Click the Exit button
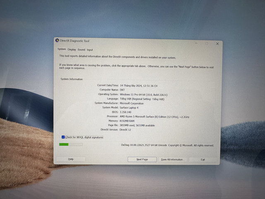This screenshot has width=265, height=199. (203, 160)
